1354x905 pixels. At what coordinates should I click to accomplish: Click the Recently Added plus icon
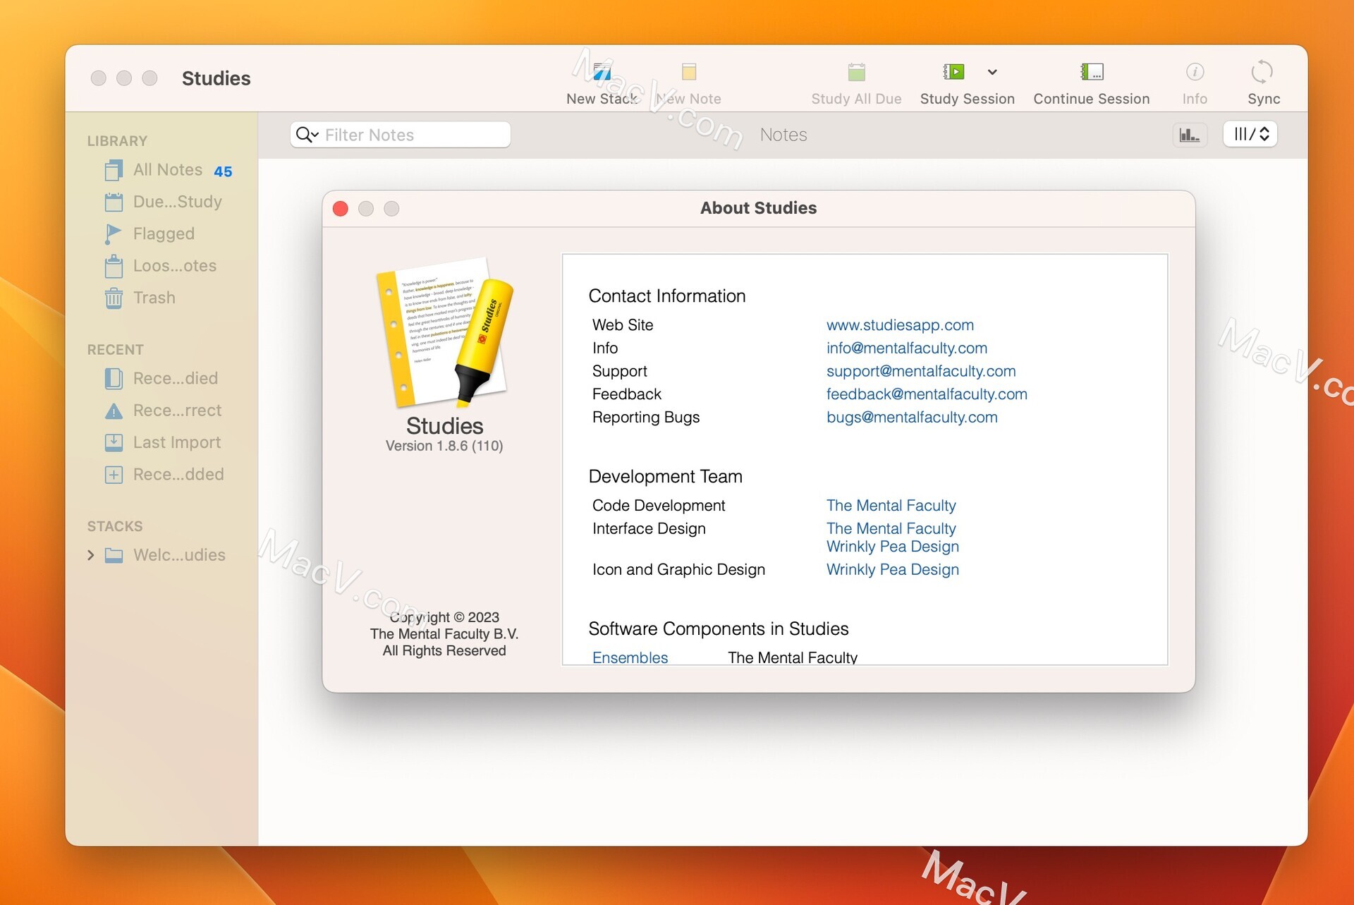[x=114, y=475]
